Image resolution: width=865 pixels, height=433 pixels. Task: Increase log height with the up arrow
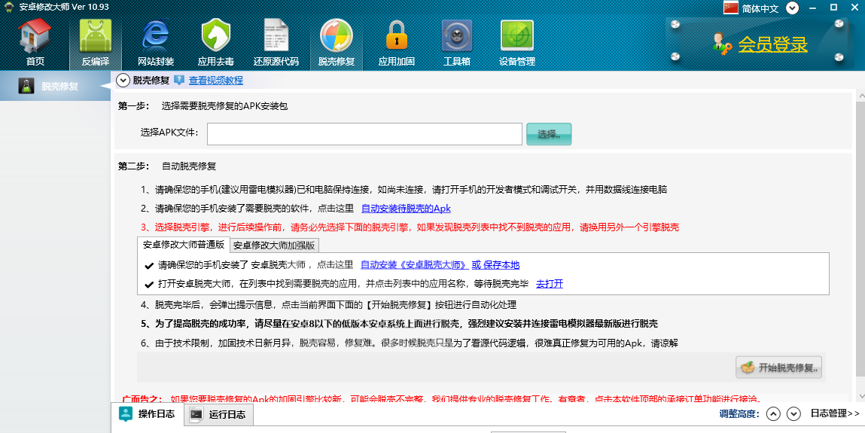tap(773, 414)
